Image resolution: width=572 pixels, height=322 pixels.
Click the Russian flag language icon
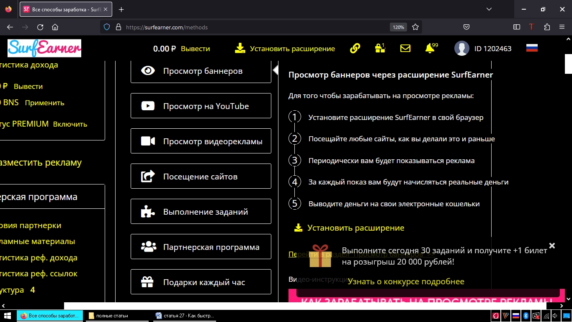pos(532,48)
